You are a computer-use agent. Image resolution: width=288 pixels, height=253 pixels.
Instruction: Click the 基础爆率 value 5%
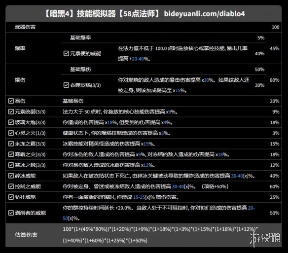click(261, 38)
